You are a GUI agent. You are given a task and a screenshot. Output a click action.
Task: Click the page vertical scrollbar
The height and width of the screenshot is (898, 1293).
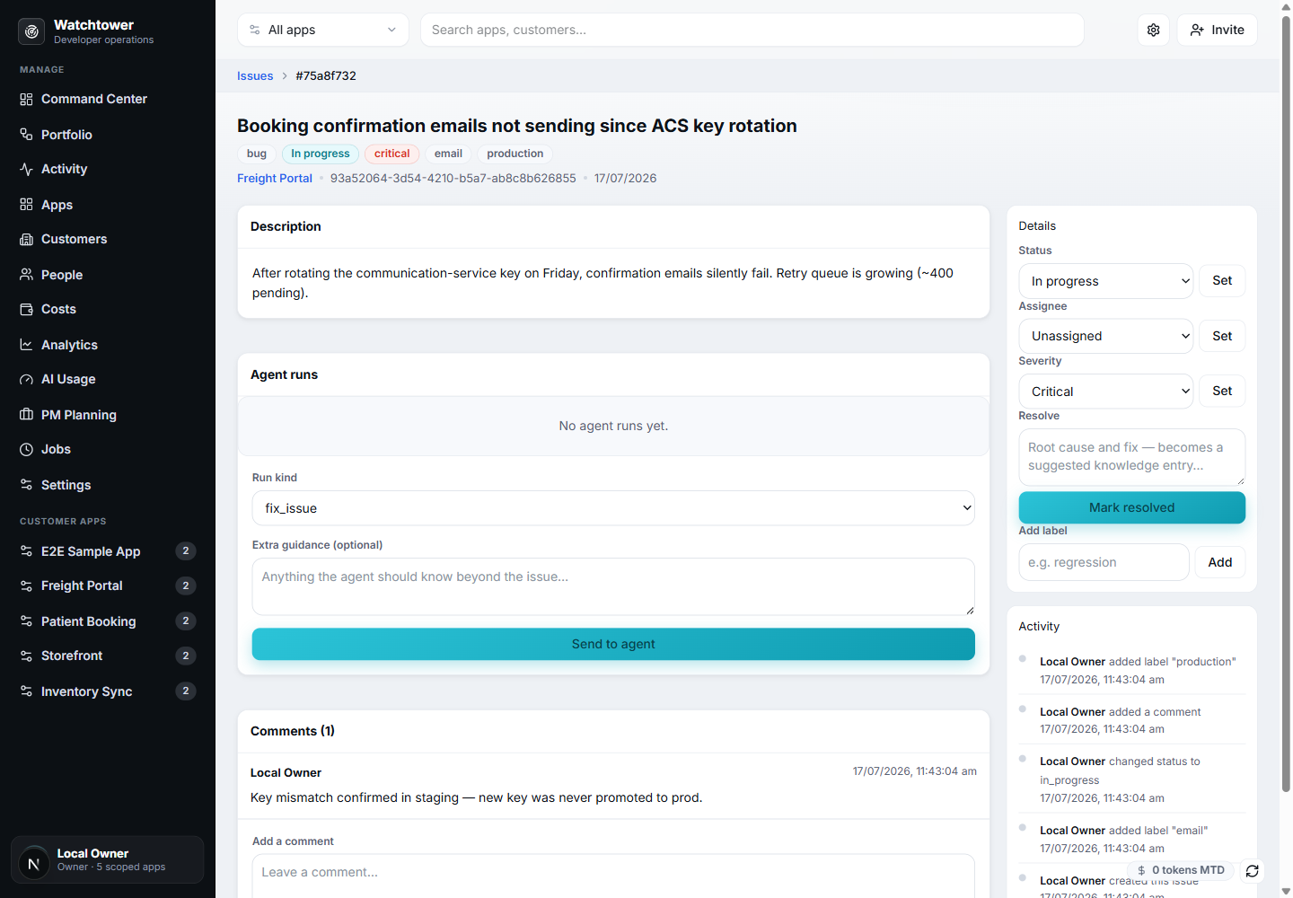1286,404
